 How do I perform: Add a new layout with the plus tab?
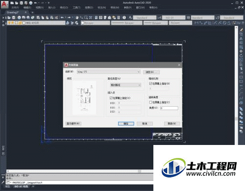pos(33,187)
